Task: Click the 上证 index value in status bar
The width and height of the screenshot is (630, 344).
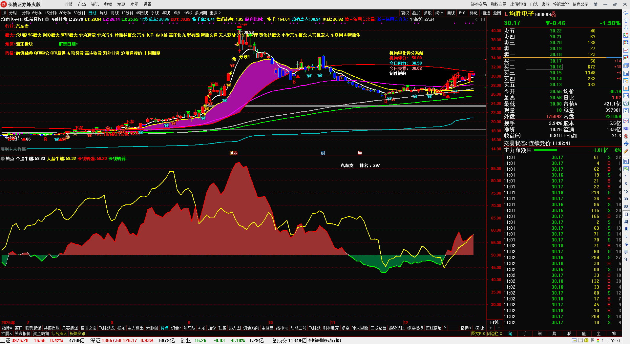Action: (20, 340)
